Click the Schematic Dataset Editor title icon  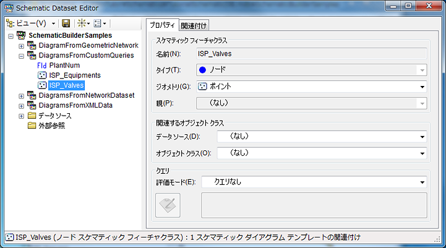9,8
